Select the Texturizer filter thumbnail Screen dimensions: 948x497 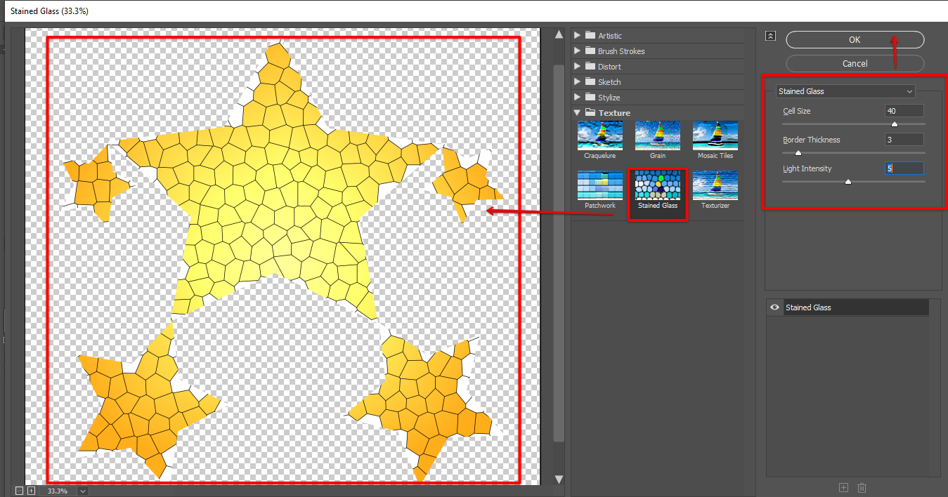(x=715, y=185)
